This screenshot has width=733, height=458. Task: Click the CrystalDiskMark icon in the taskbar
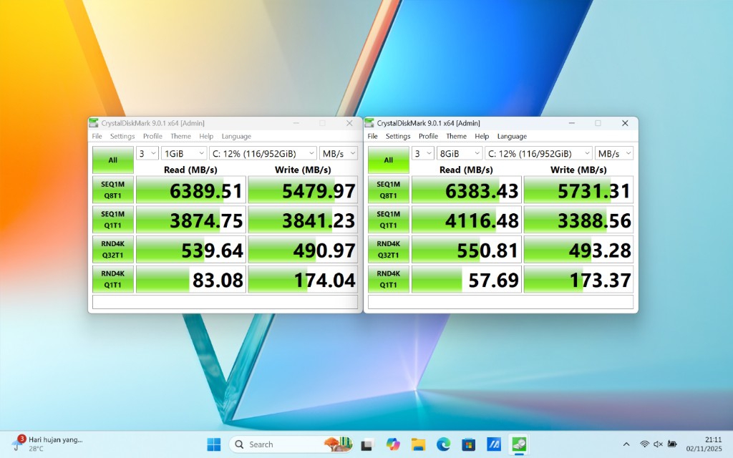[x=518, y=444]
